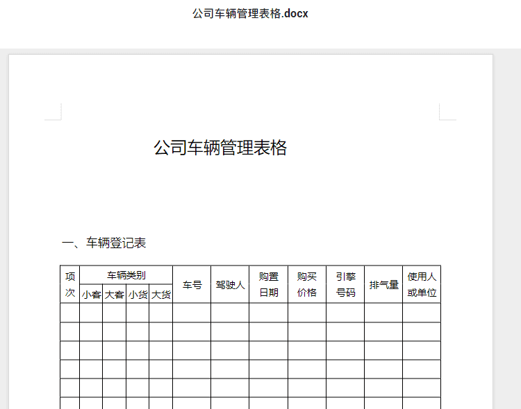Select the 使用人或单位 column header

422,284
